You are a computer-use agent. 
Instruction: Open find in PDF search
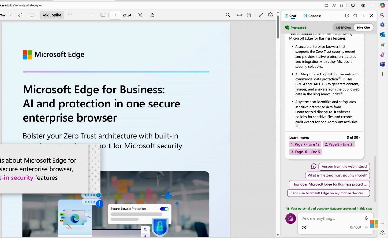228,15
